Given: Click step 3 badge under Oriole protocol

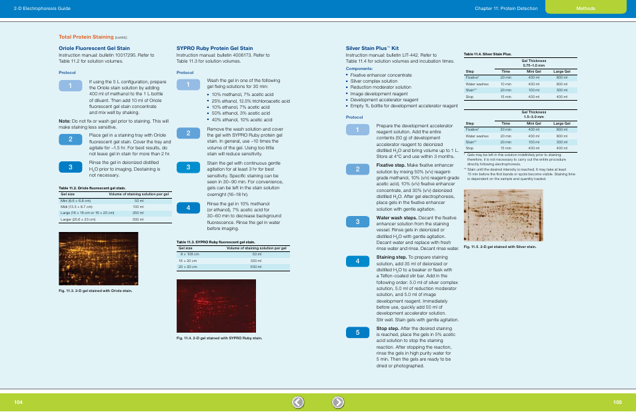Looking at the screenshot, I should point(71,167).
